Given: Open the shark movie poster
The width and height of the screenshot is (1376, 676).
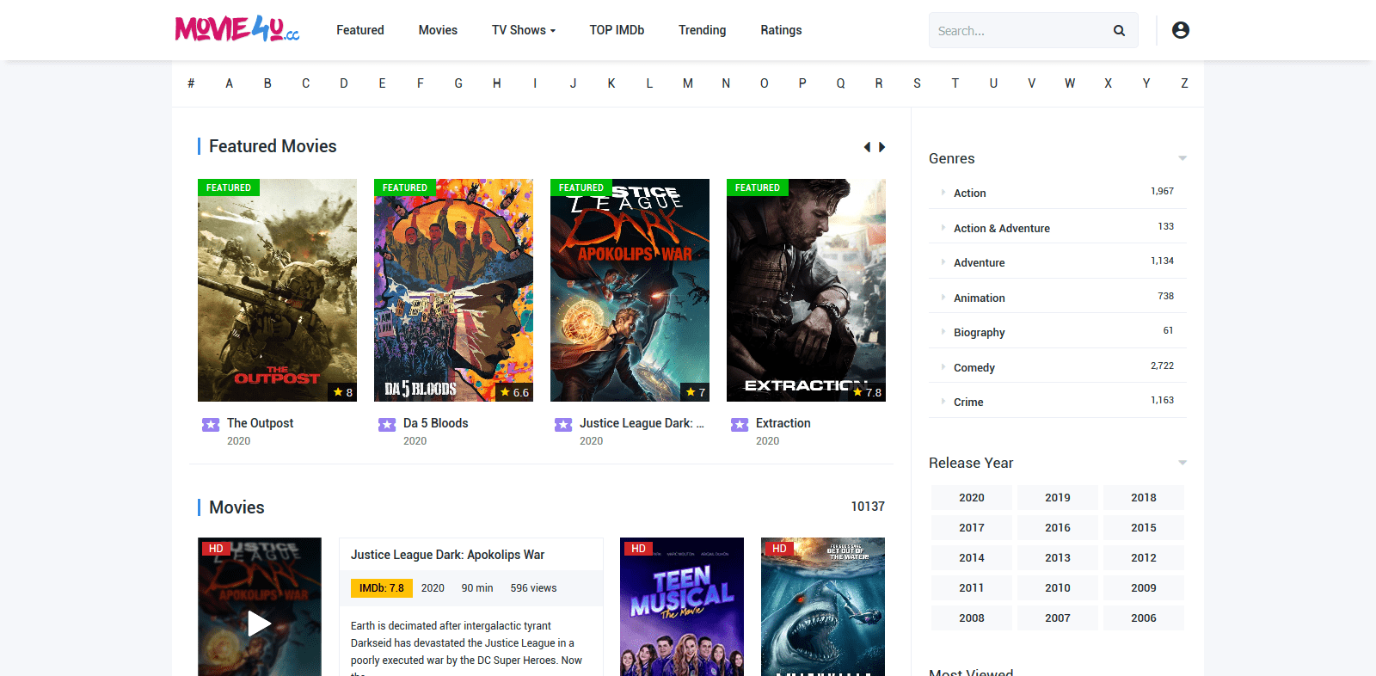Looking at the screenshot, I should (x=823, y=606).
